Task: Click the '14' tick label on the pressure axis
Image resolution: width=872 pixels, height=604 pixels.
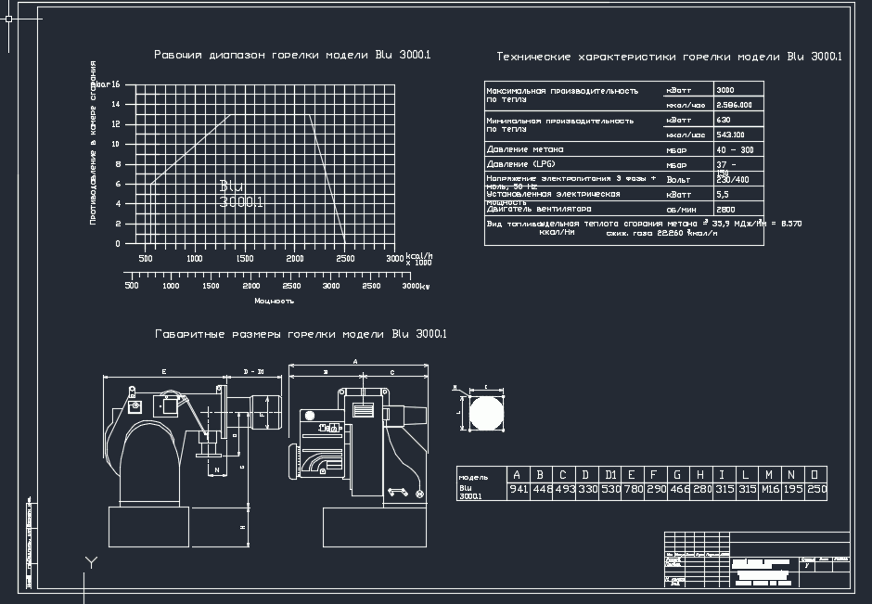Action: (x=116, y=104)
